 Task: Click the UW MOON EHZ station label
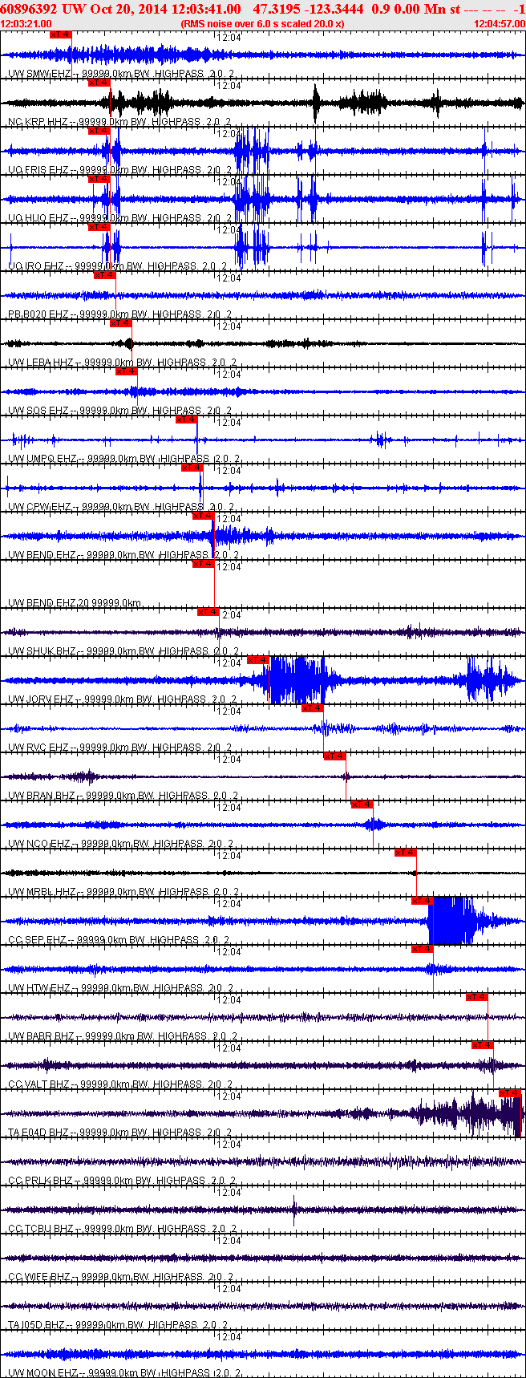tap(42, 1373)
